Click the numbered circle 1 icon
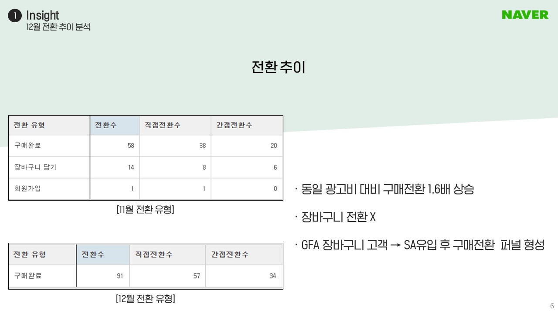558x314 pixels. coord(15,16)
